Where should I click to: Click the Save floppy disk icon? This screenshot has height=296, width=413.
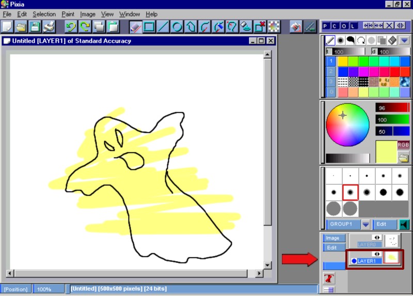click(x=35, y=26)
